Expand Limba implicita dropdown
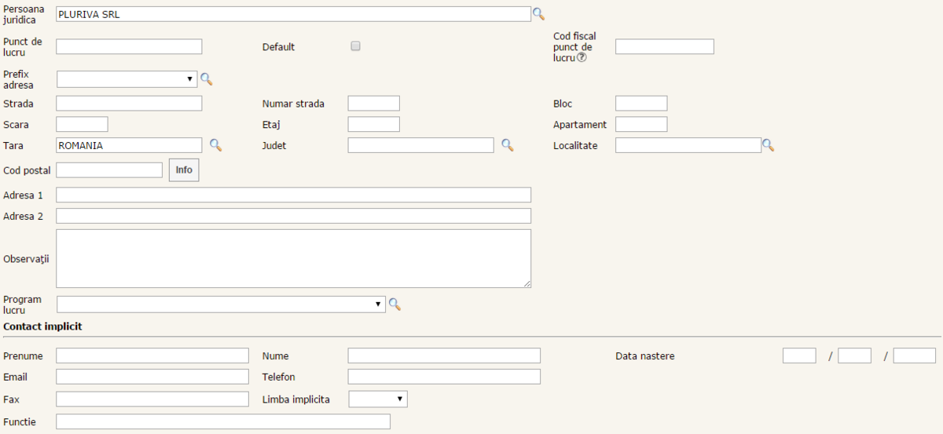The width and height of the screenshot is (943, 434). pos(377,399)
